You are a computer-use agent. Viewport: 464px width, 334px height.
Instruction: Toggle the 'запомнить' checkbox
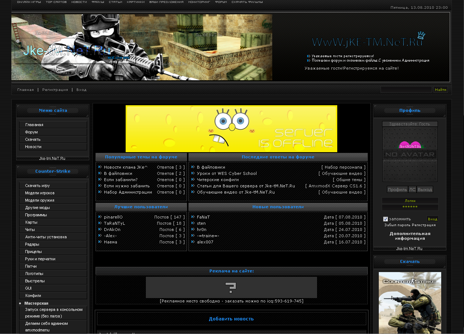[x=385, y=219]
